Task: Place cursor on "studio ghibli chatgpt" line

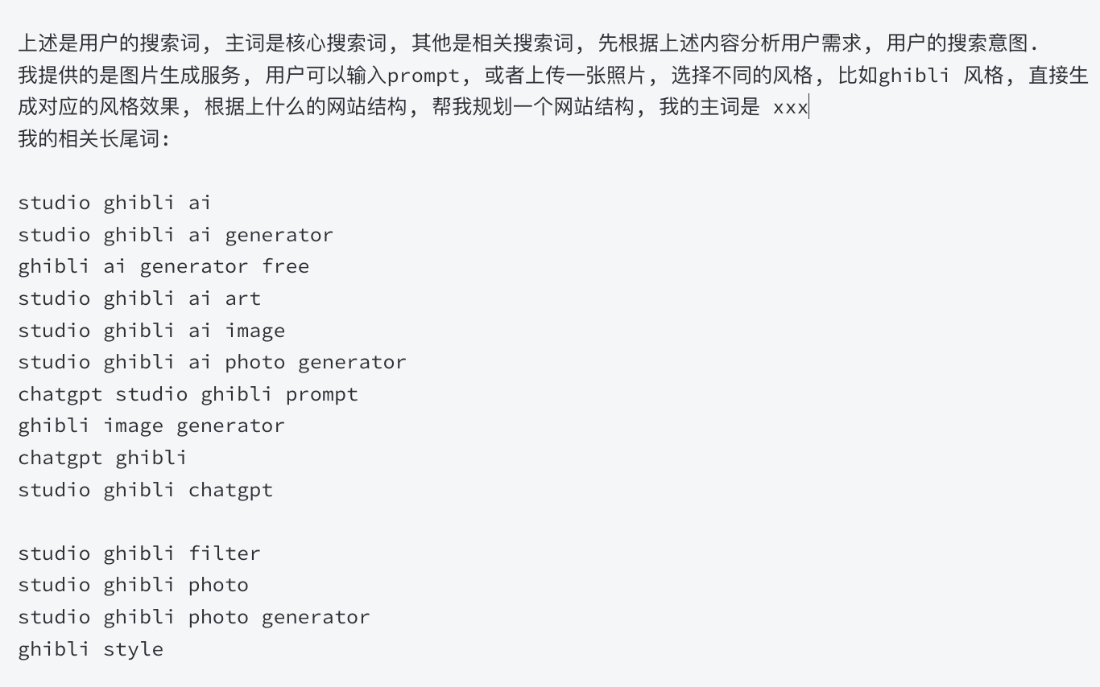Action: tap(145, 490)
